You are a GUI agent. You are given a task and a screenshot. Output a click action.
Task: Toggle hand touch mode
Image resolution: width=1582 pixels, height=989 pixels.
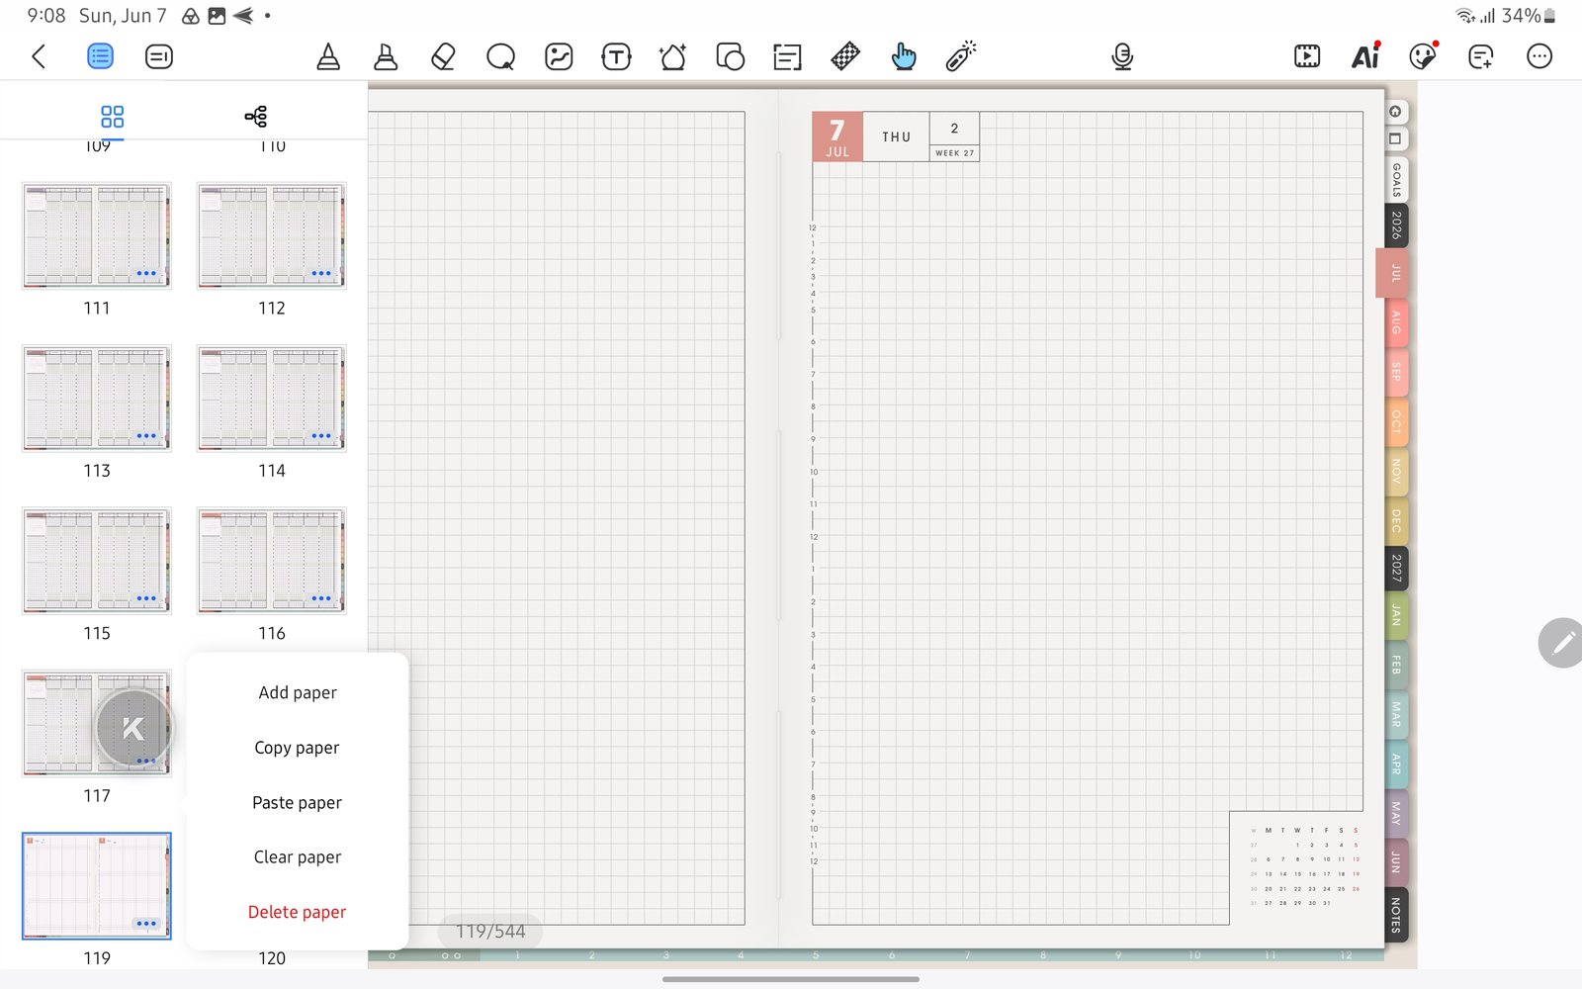[x=903, y=56]
